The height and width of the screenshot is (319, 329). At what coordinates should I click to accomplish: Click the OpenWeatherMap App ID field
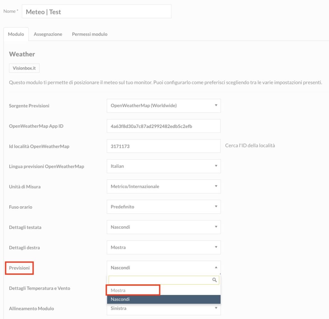point(164,126)
